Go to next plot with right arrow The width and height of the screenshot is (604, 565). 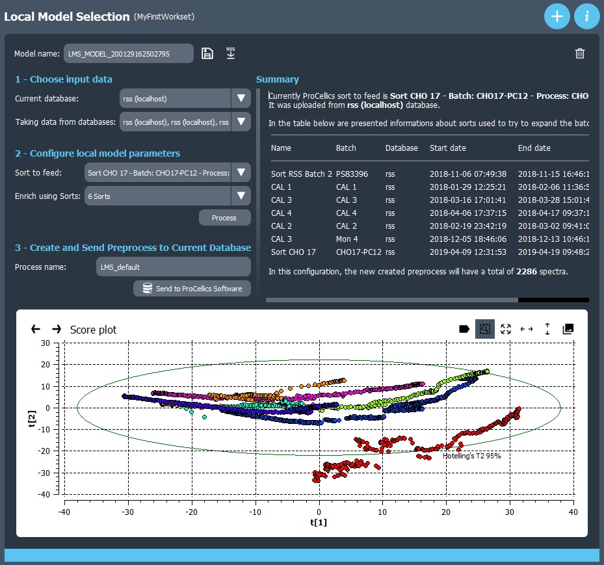57,329
